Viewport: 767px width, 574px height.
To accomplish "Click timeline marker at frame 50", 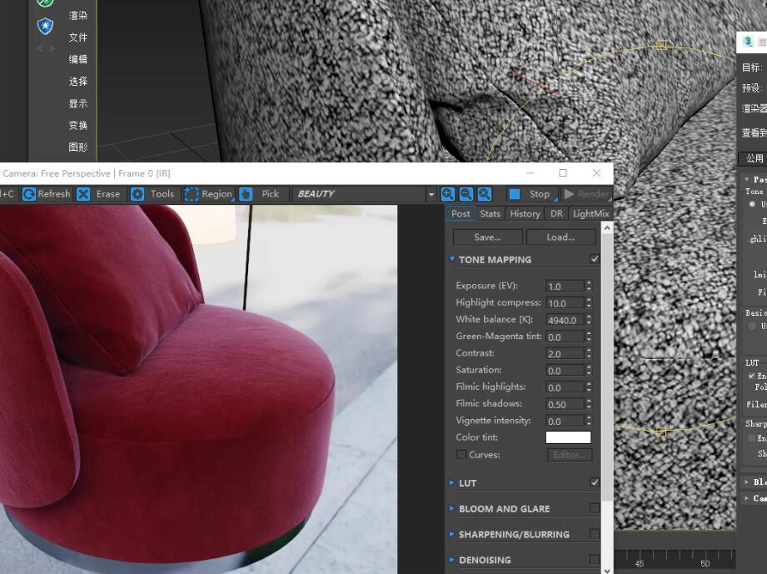I will 705,563.
